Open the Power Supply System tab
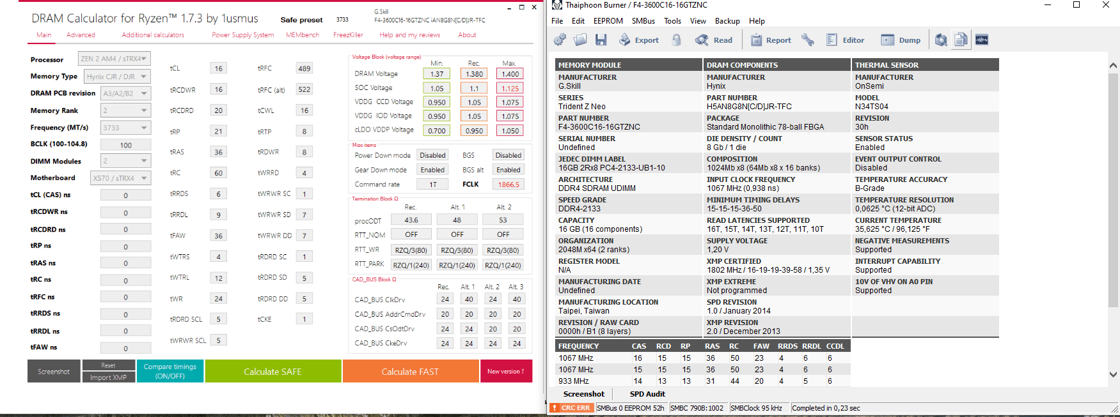The width and height of the screenshot is (1120, 417). tap(243, 35)
